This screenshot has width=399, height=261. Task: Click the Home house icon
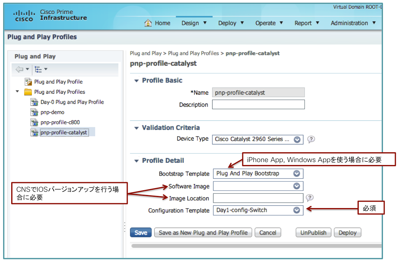coord(148,23)
